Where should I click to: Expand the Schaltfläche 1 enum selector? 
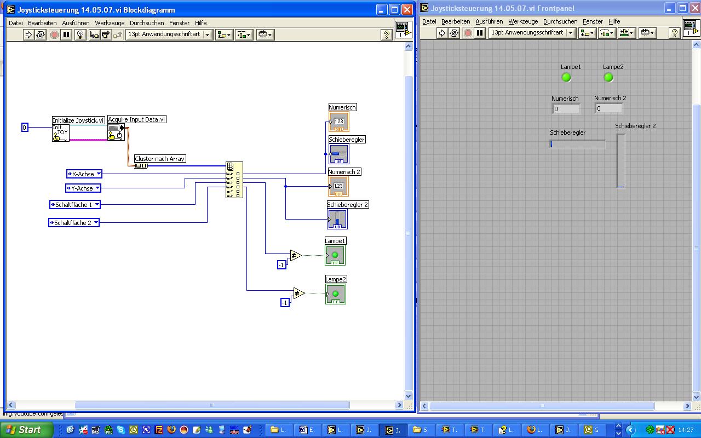[97, 205]
